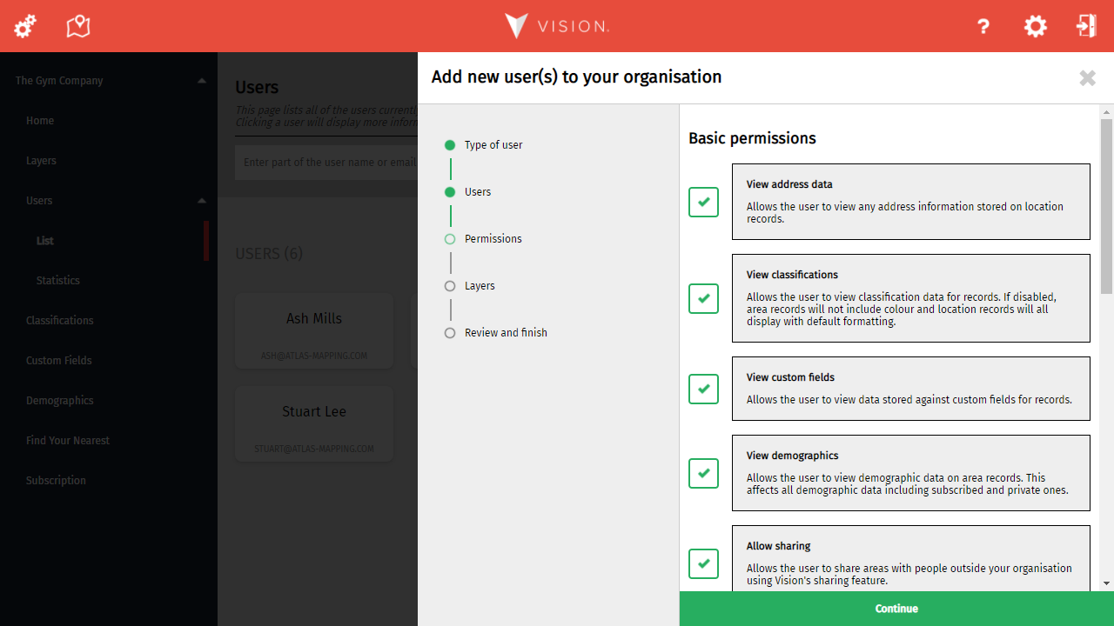Collapse the Users sidebar section arrow

pos(202,201)
